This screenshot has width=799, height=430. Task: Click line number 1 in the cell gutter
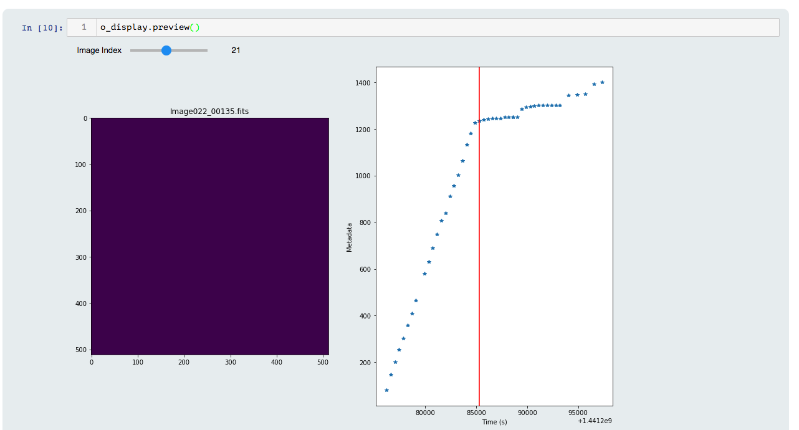tap(84, 27)
